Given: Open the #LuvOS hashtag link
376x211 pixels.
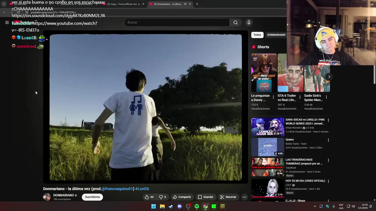Looking at the screenshot, I should click(142, 189).
